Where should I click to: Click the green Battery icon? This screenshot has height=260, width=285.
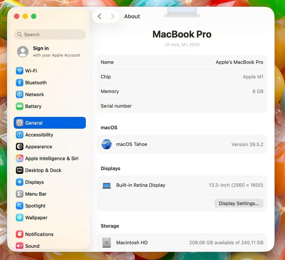19,106
